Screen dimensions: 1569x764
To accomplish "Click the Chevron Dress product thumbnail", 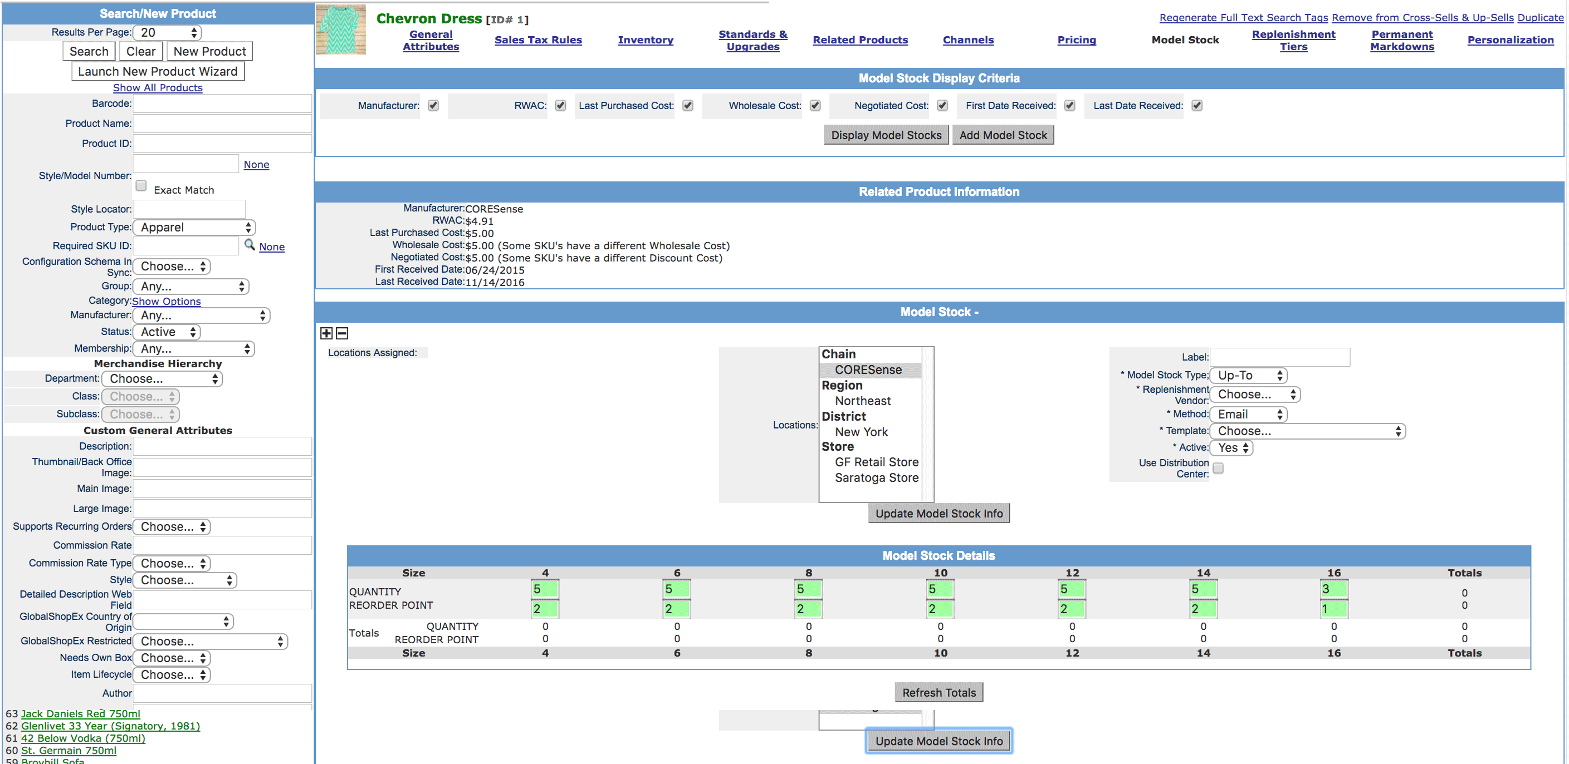I will coord(341,29).
